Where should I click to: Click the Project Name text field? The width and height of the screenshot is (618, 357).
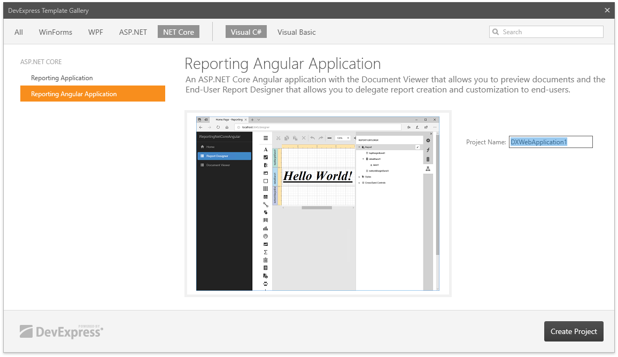click(551, 142)
